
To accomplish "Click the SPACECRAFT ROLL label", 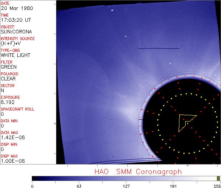I will [18, 109].
